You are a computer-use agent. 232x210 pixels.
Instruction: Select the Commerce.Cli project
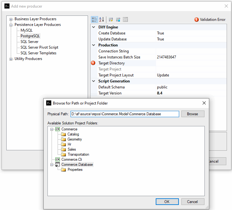tap(72, 159)
